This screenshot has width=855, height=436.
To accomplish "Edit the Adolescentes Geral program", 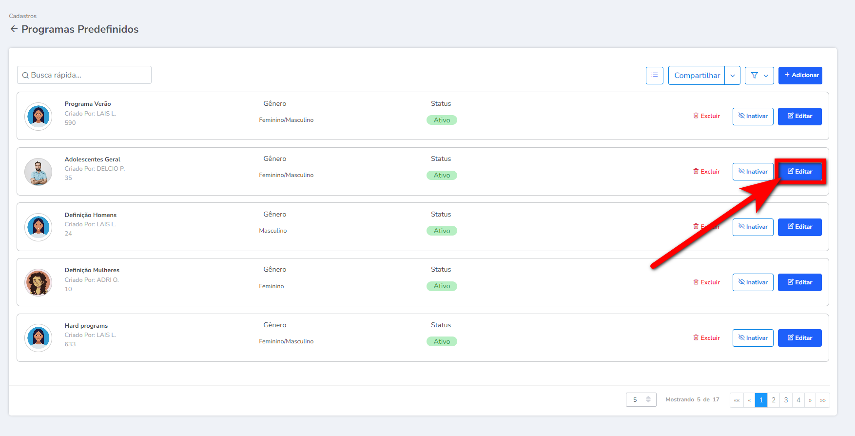I will [x=799, y=172].
